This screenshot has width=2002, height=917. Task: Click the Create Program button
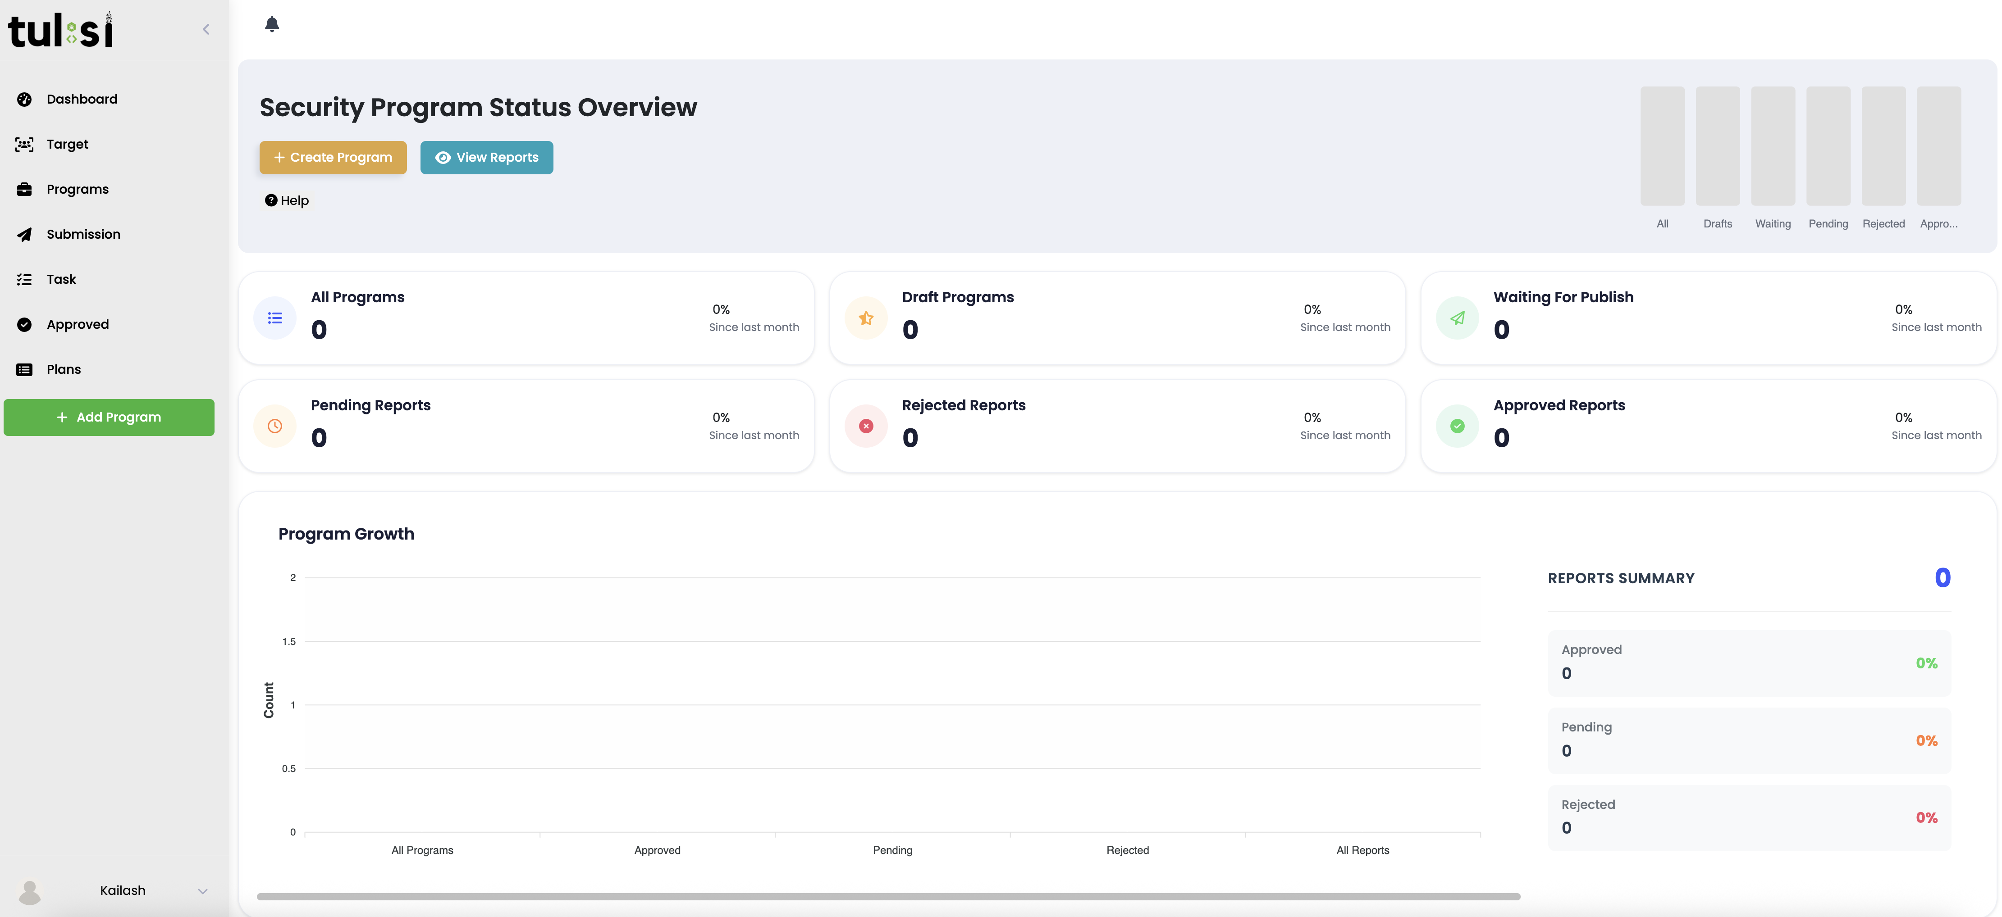pos(333,158)
